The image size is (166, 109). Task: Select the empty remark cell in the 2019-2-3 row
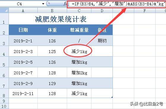click(x=102, y=51)
